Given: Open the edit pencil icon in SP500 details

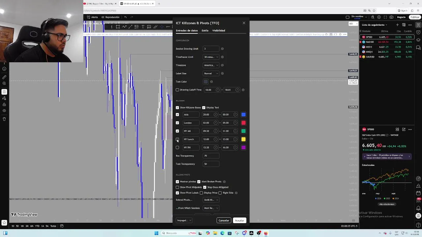Looking at the screenshot, I should [x=404, y=129].
